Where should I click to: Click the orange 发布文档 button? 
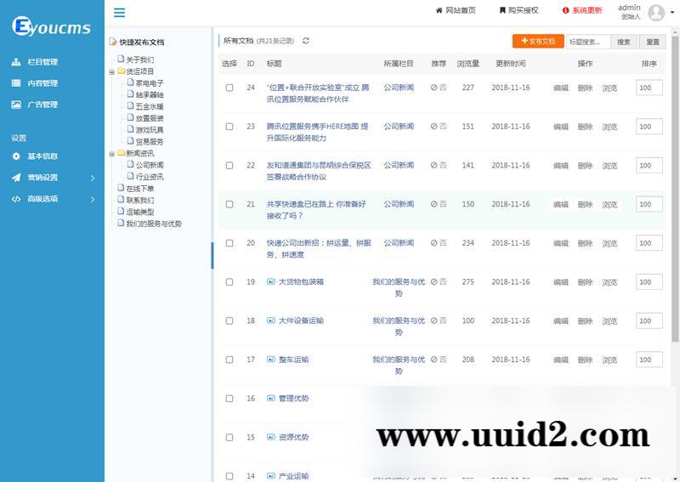tap(538, 41)
